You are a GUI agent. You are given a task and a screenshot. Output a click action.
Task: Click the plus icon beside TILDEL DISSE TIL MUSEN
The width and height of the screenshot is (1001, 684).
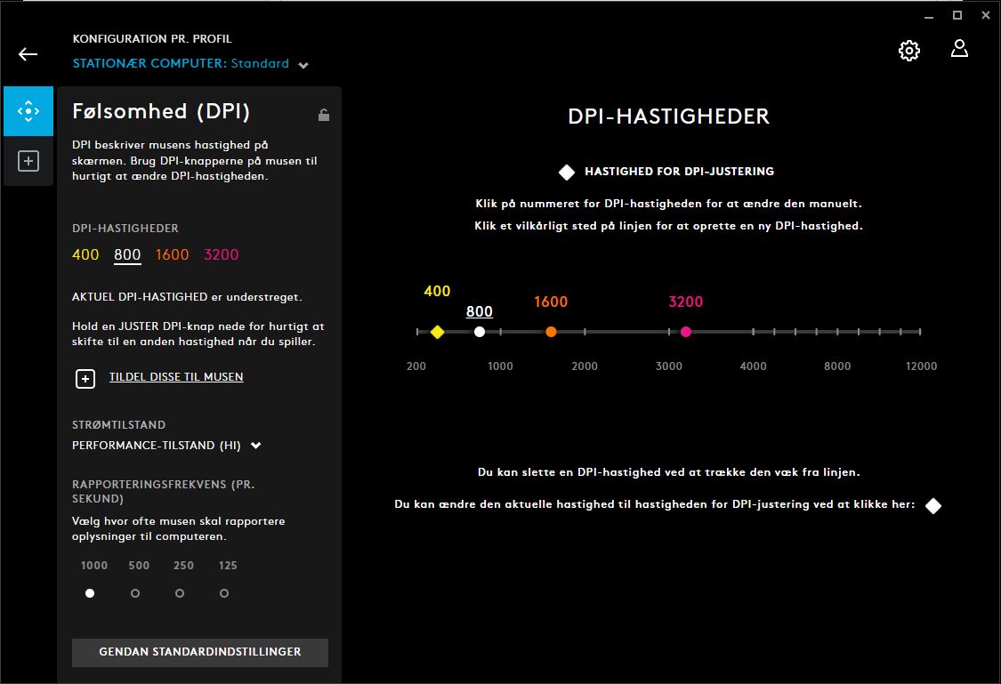(85, 379)
